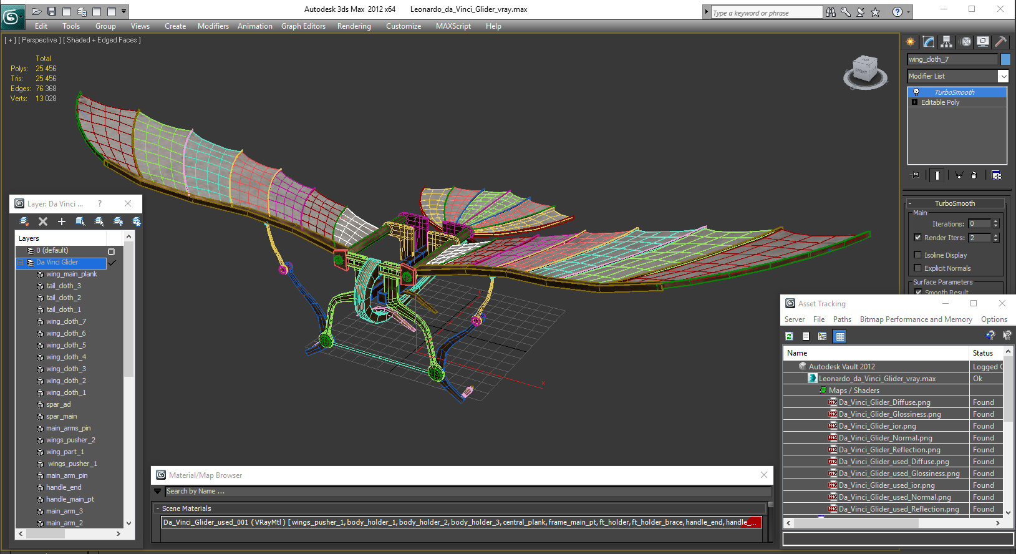
Task: Increase Iterations spinner value
Action: click(995, 221)
